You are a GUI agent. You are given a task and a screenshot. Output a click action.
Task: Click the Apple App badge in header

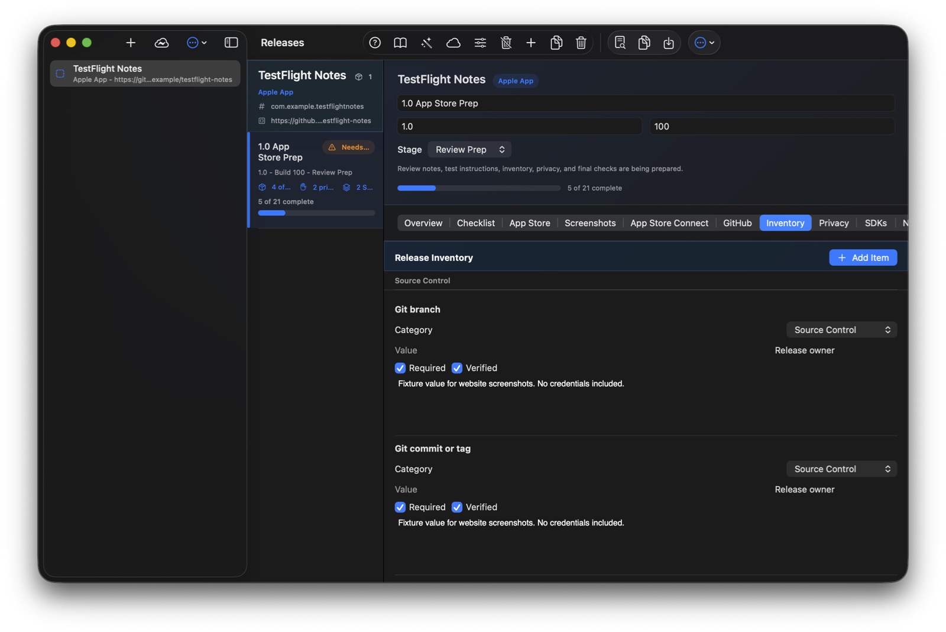click(x=516, y=81)
